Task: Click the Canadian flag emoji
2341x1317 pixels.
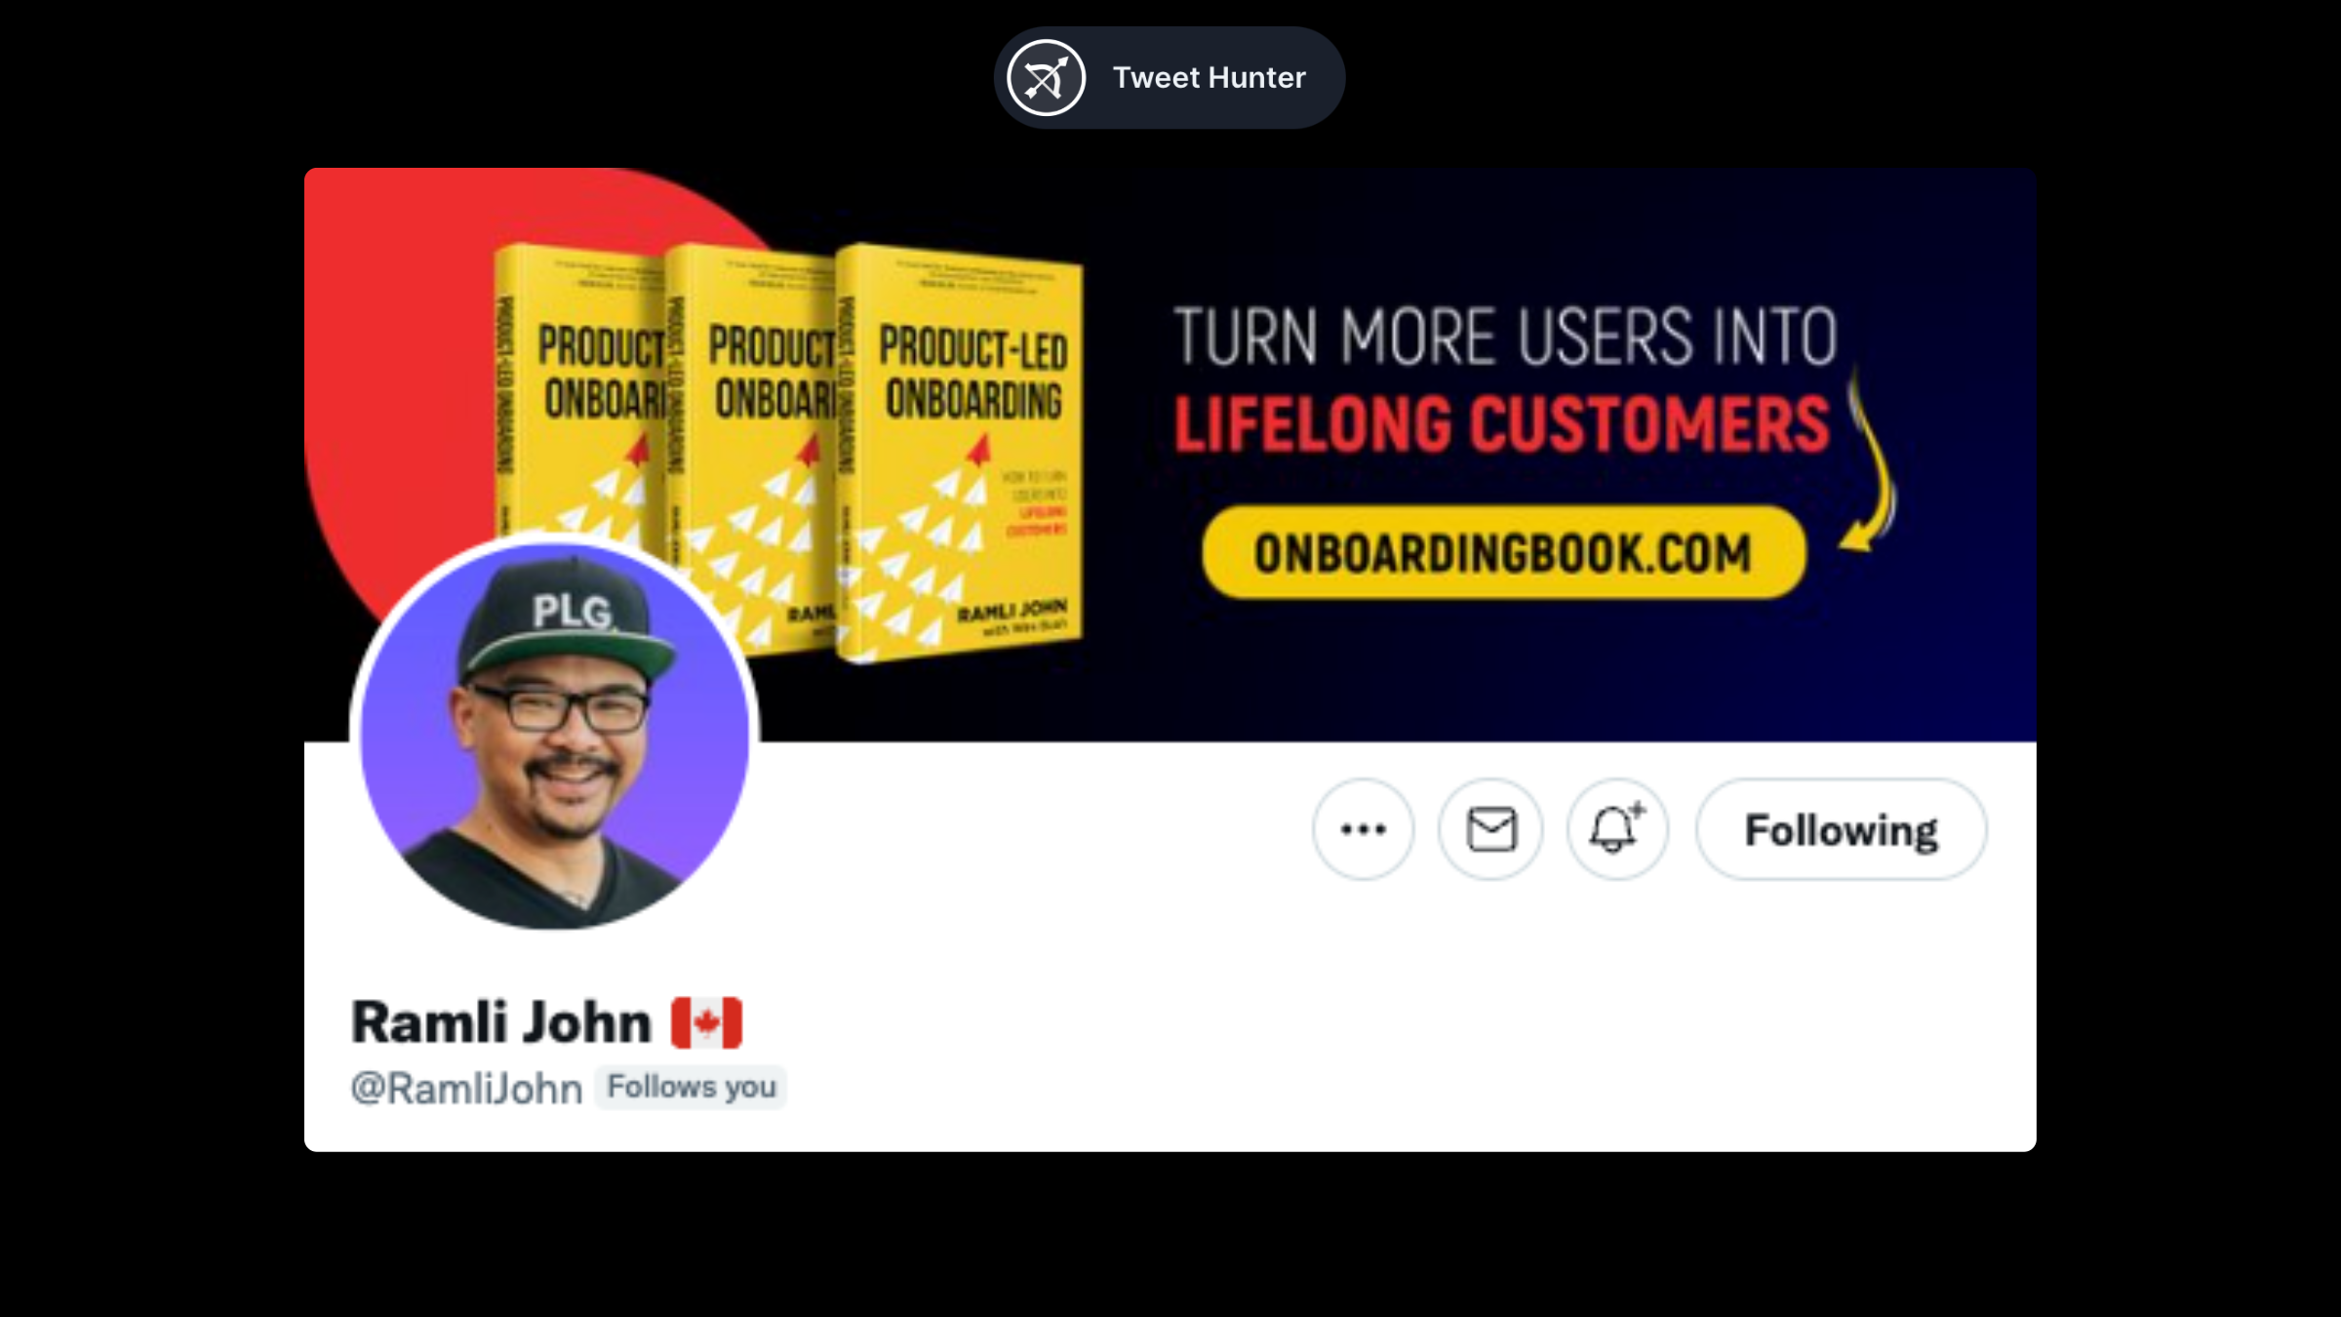Action: coord(706,1022)
